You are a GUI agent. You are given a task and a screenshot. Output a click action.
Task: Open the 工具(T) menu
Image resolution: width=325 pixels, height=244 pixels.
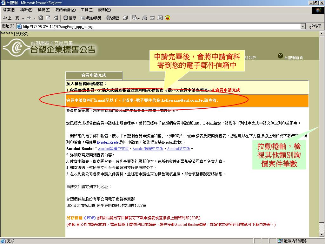(x=87, y=10)
